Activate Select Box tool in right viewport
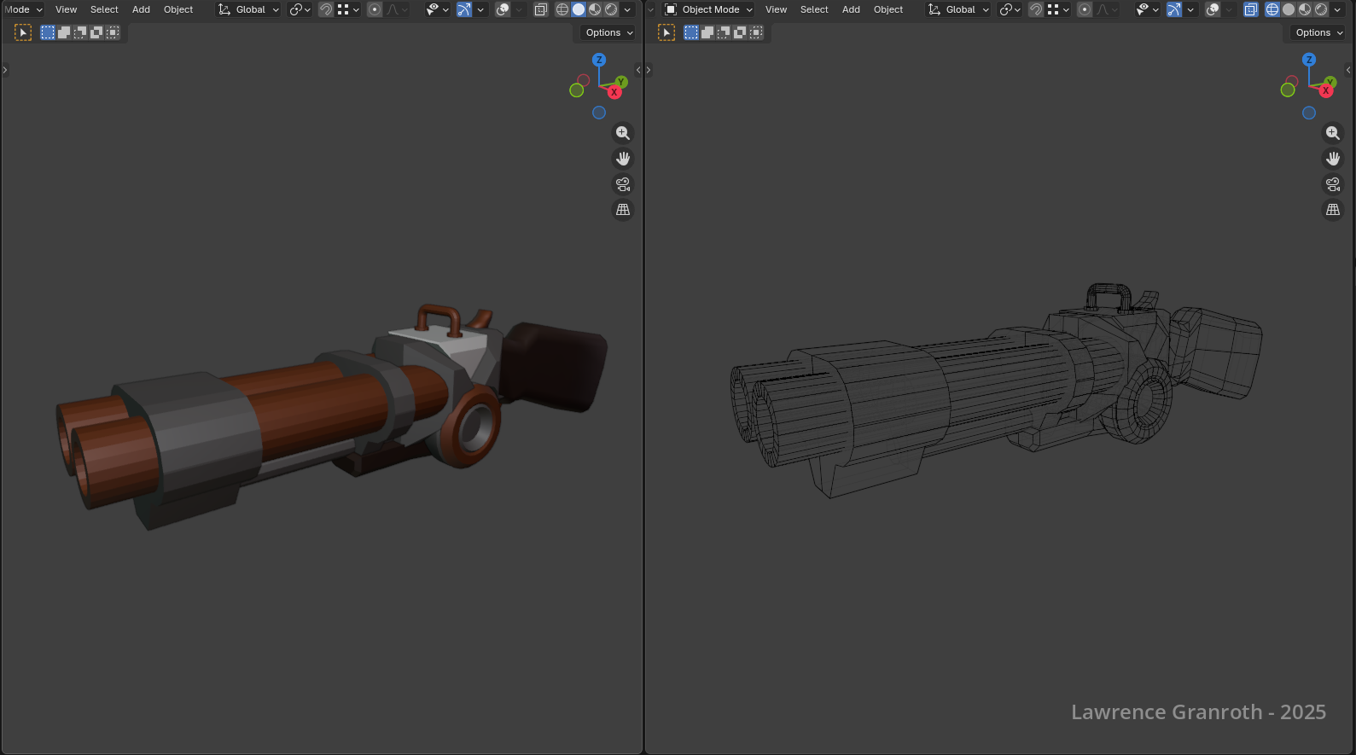The height and width of the screenshot is (755, 1356). (x=666, y=32)
